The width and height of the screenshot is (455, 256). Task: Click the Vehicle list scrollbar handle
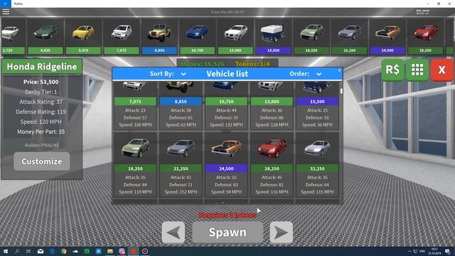point(341,91)
